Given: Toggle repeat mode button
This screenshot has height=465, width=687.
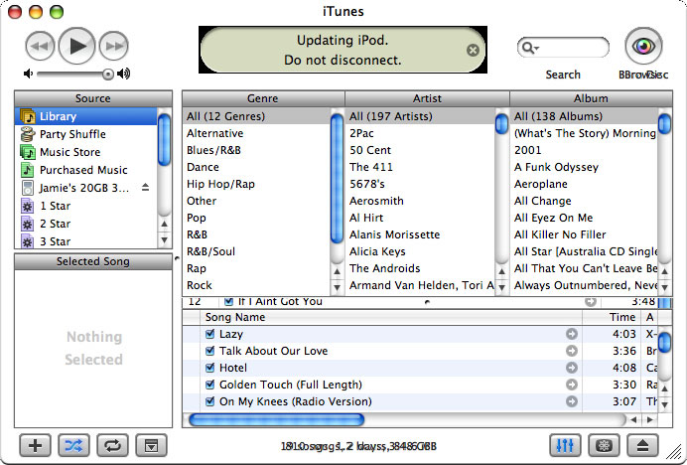Looking at the screenshot, I should pos(112,446).
